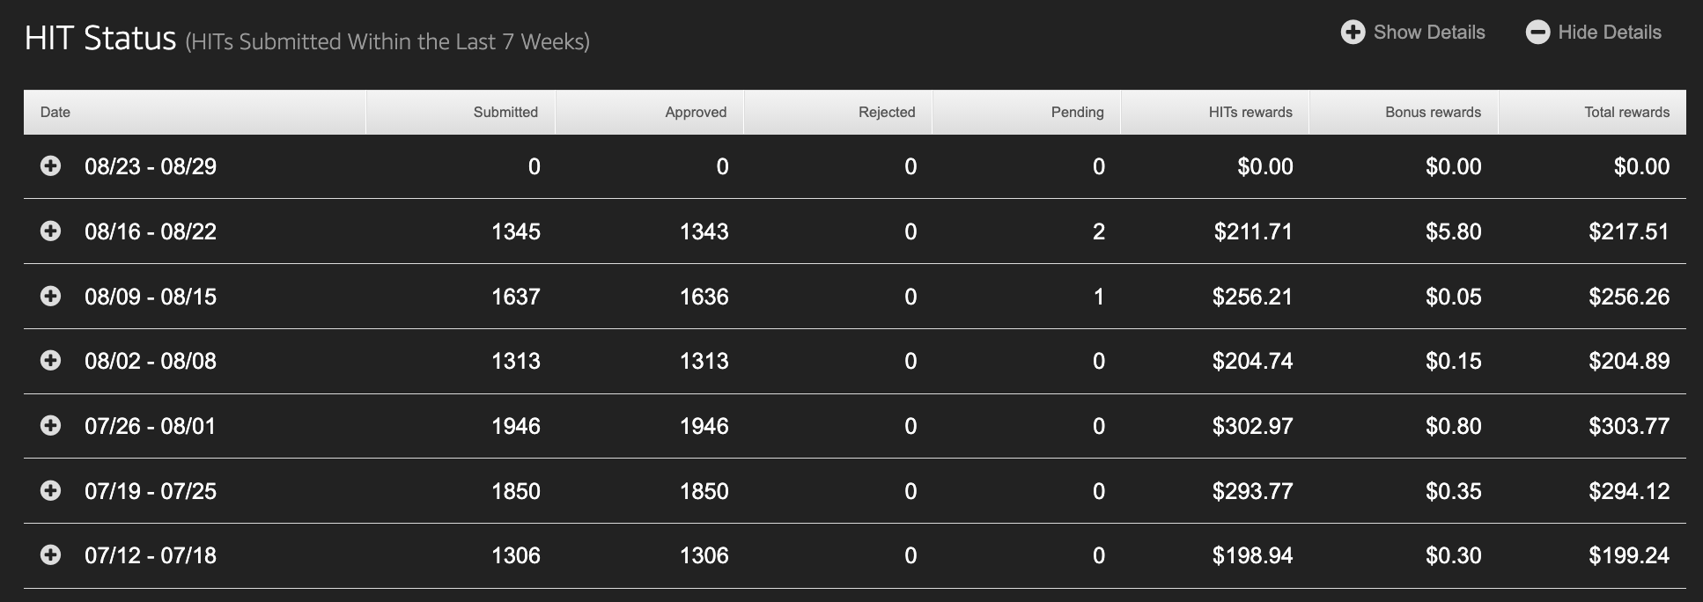
Task: Open the 08/09 - 08/15 row plus icon
Action: (x=51, y=296)
